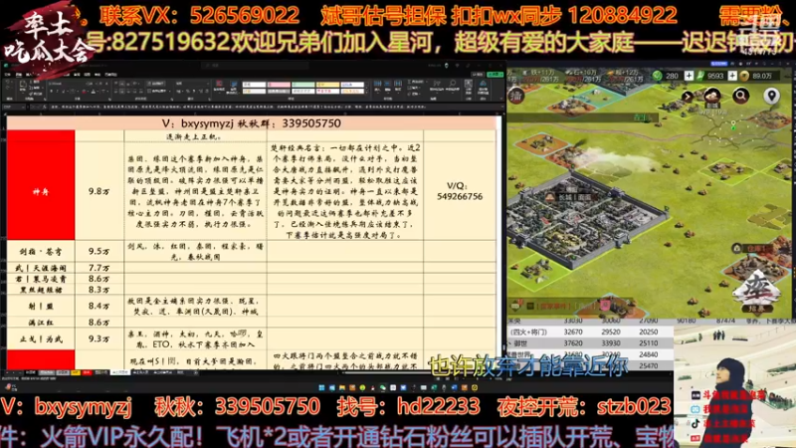Apply the green Good cell style
Viewport: 796px width, 448px height.
(303, 85)
